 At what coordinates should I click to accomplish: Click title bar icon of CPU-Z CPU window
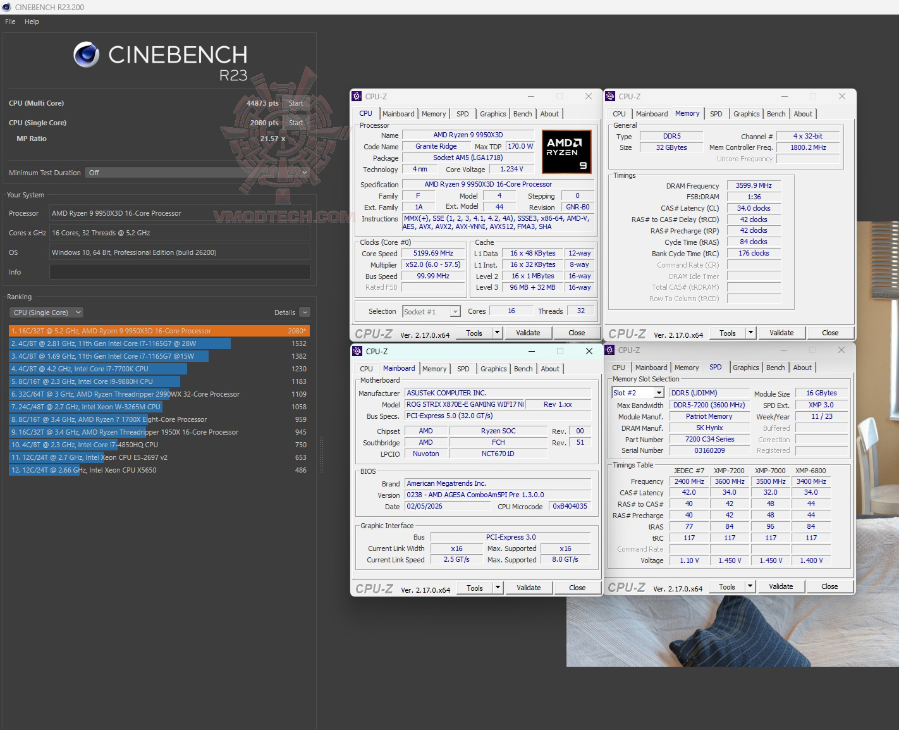point(357,97)
